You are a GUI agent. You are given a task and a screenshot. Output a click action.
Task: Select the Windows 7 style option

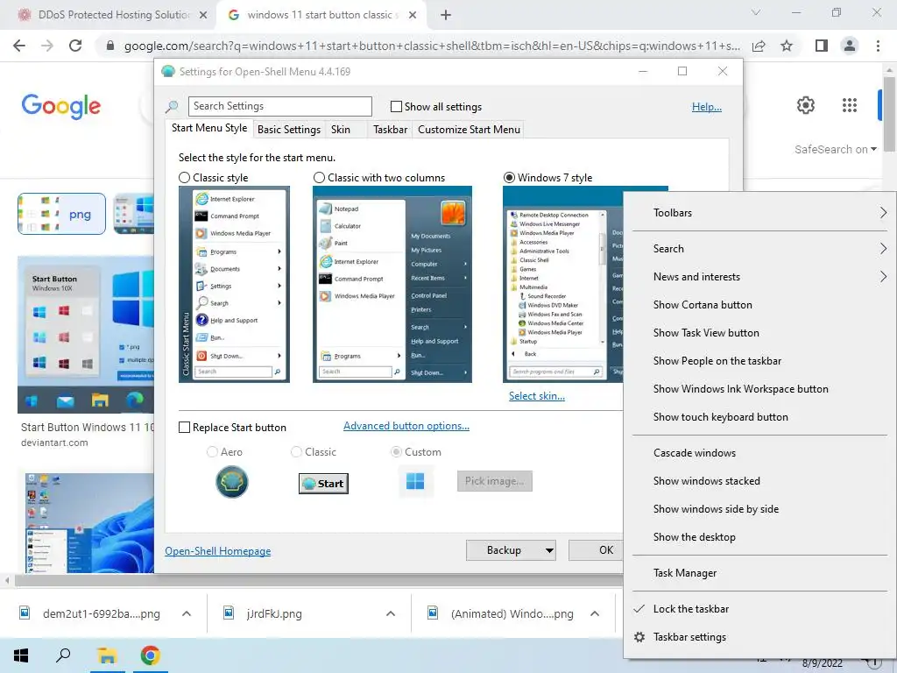509,177
